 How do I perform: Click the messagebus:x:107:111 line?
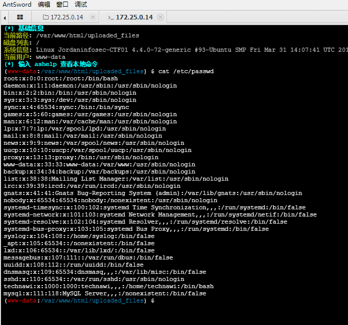[89, 258]
